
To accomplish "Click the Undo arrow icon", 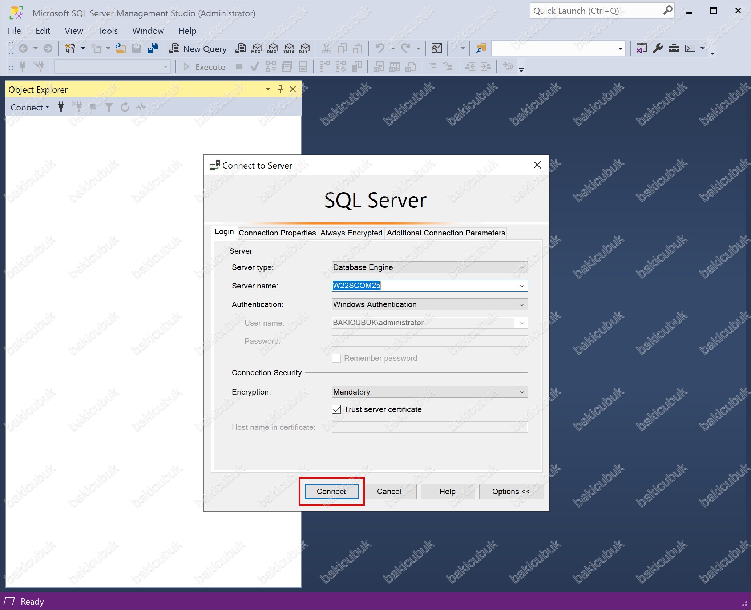I will tap(380, 48).
